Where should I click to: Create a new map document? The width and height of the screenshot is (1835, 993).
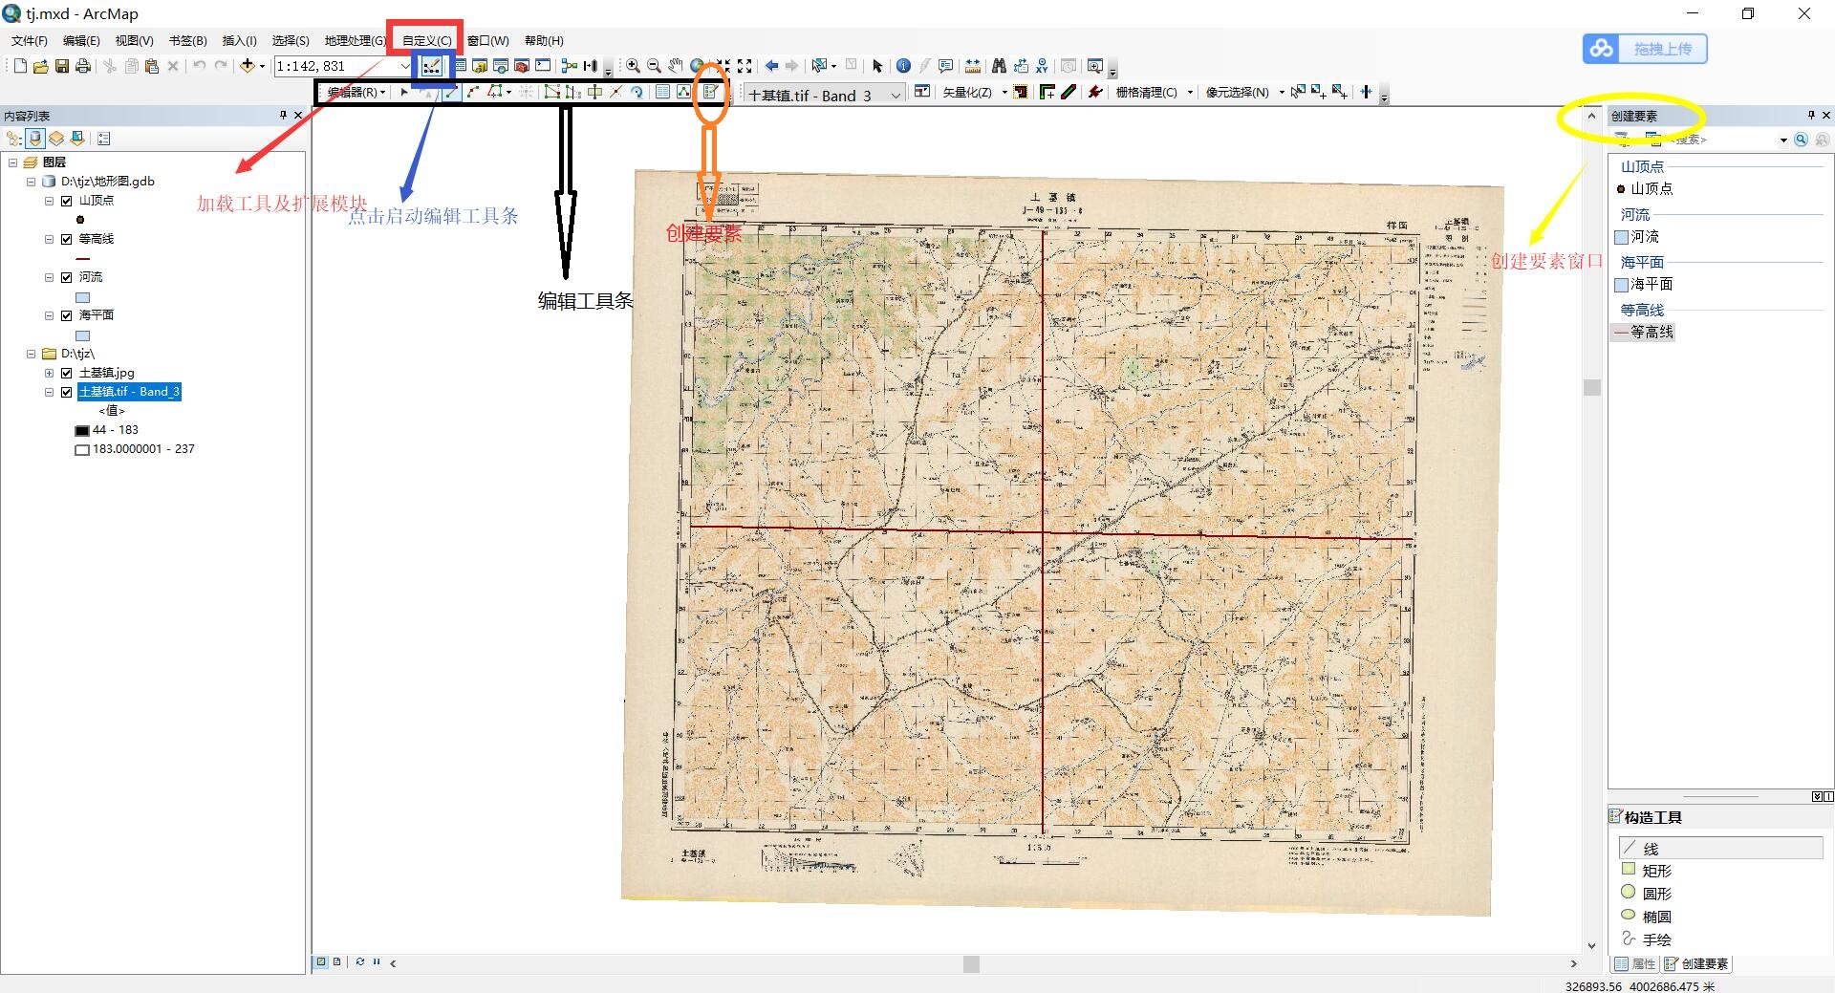20,66
